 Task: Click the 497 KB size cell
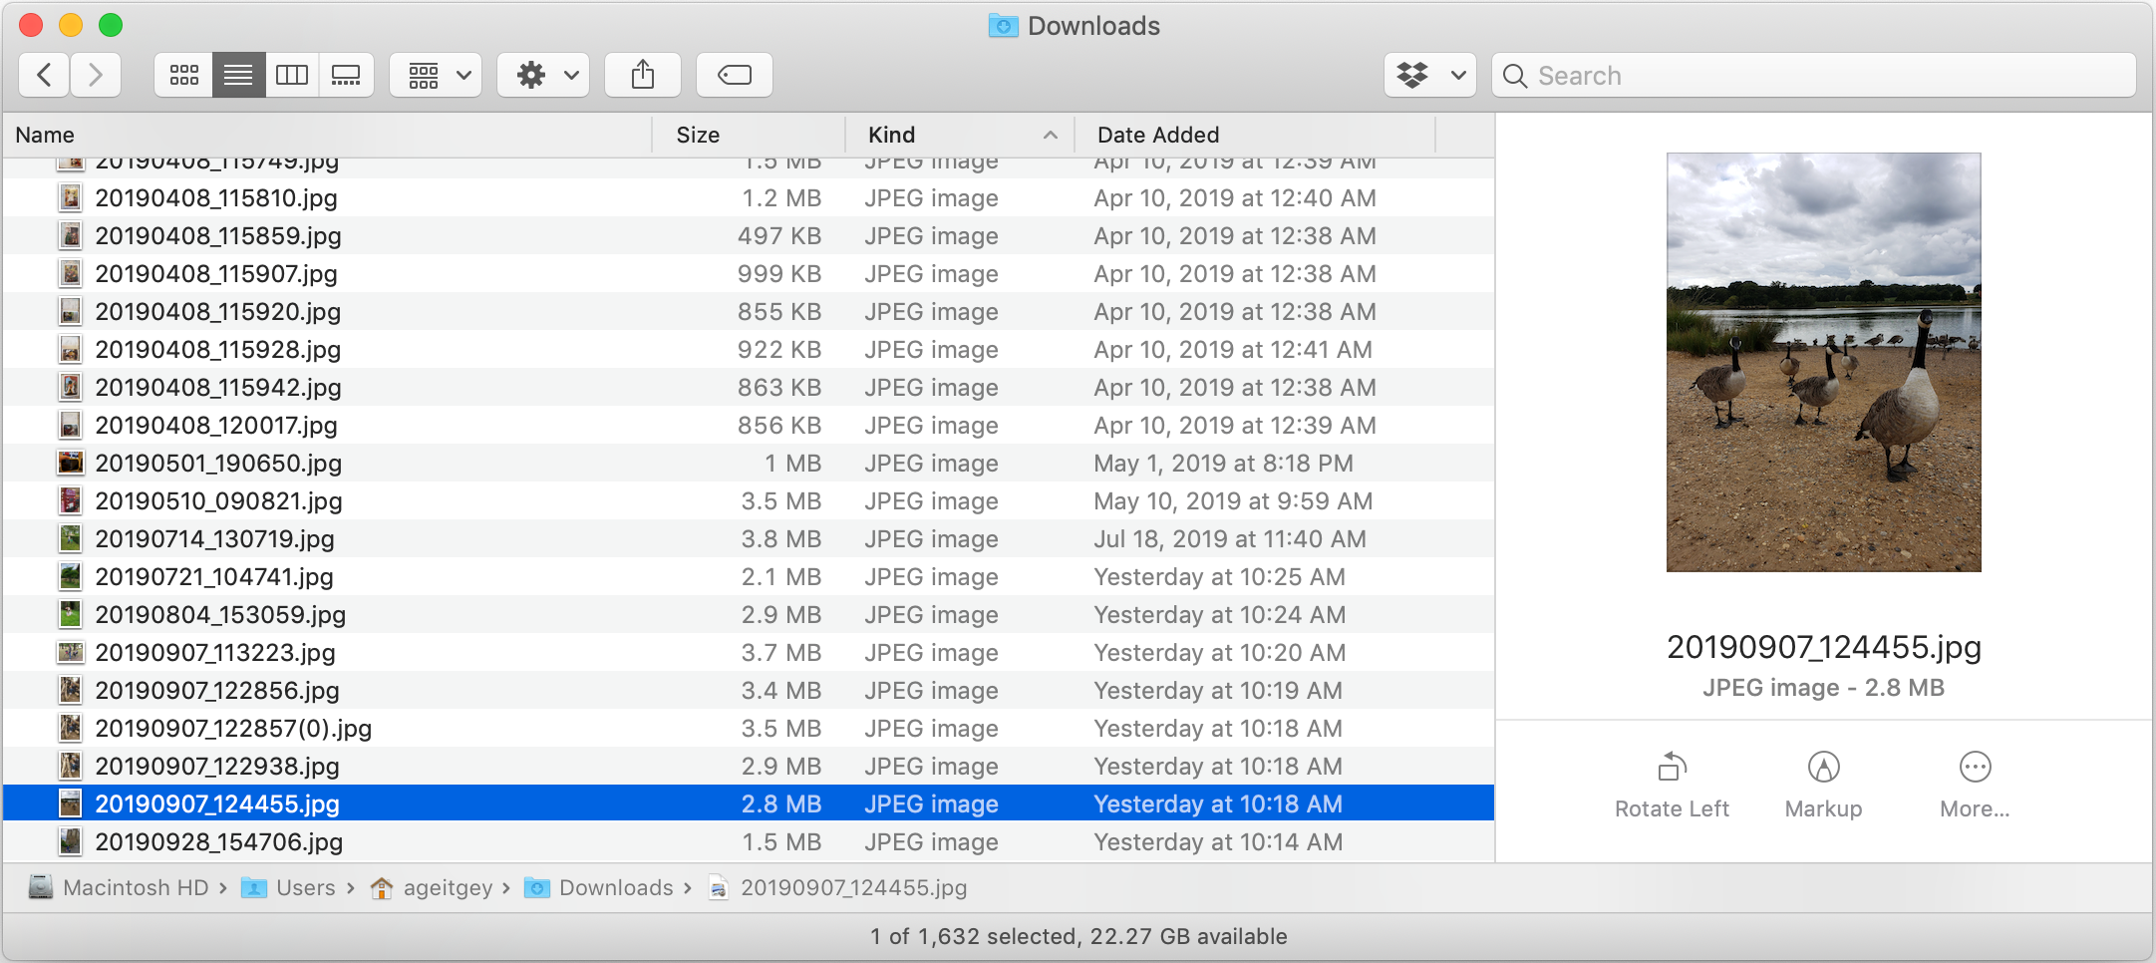[x=778, y=236]
